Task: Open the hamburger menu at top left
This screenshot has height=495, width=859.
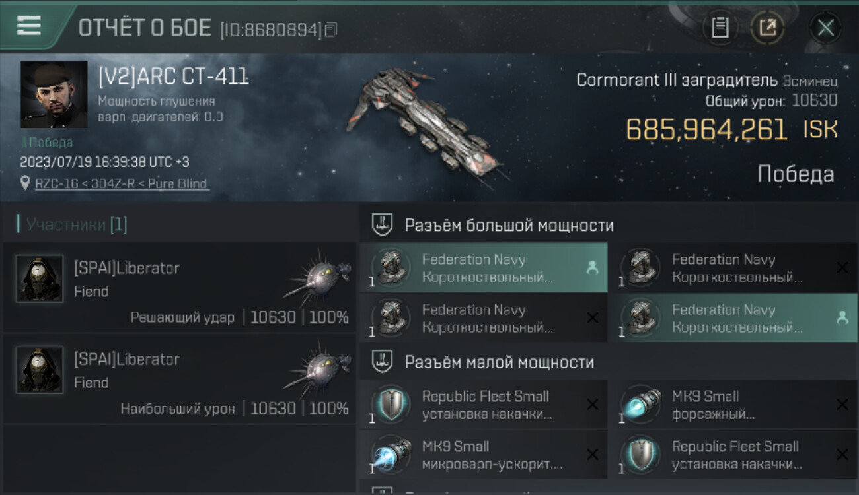Action: point(29,26)
